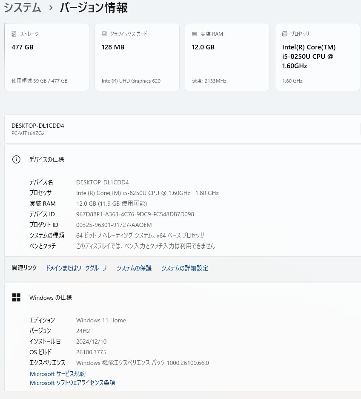Select the エクスペリエンス pack version text
This screenshot has height=399, width=361.
pos(143,363)
